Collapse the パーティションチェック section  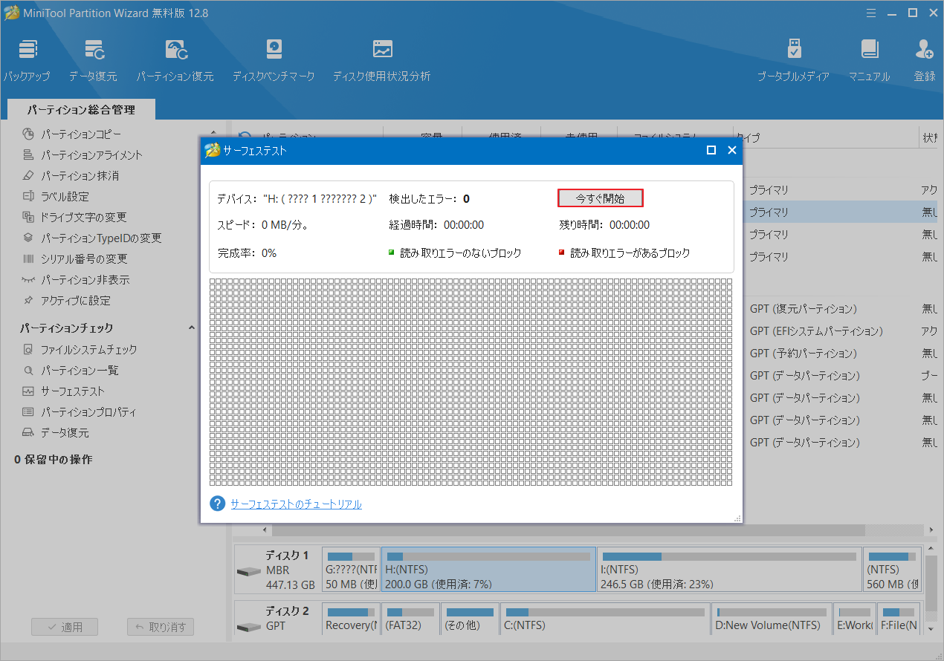pyautogui.click(x=192, y=327)
